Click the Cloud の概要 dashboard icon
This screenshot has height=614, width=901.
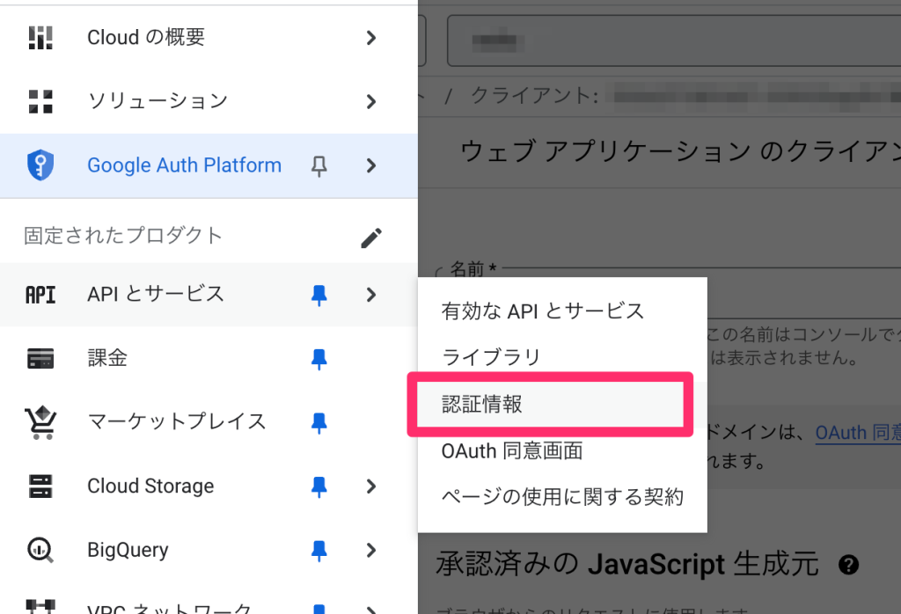tap(40, 38)
